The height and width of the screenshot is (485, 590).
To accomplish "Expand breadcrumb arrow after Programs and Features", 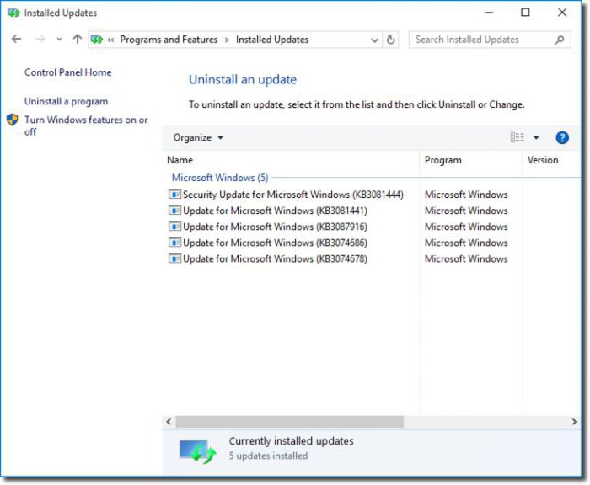I will pyautogui.click(x=227, y=40).
